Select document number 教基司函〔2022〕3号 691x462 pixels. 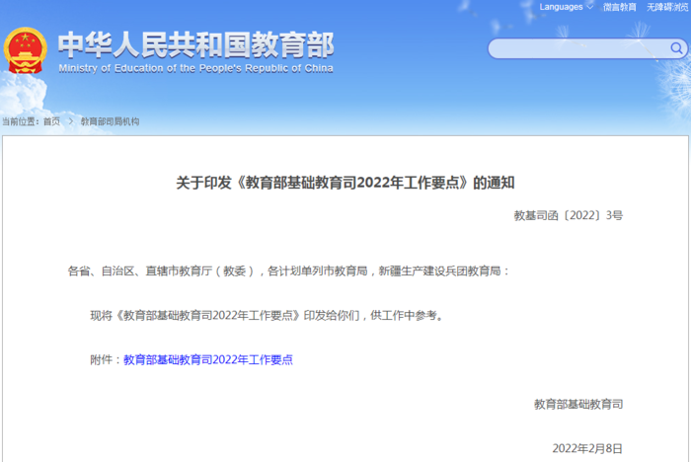(568, 215)
